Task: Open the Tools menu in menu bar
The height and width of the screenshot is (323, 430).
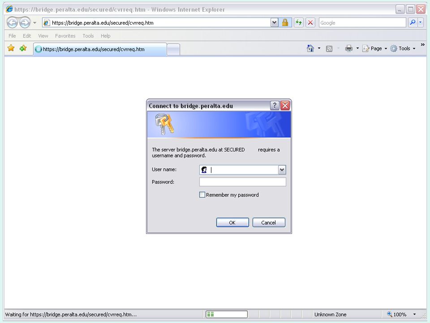Action: (88, 36)
